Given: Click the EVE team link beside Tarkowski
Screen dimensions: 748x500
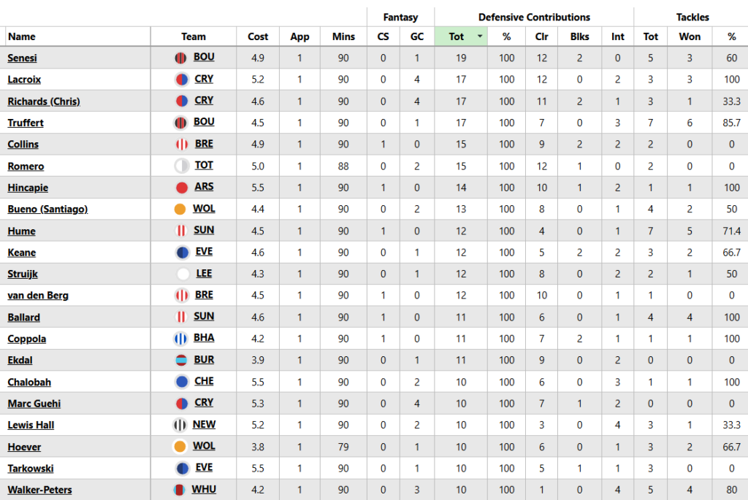Looking at the screenshot, I should pyautogui.click(x=204, y=468).
